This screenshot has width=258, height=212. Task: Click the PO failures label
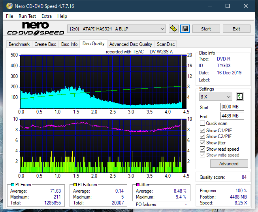(x=147, y=204)
